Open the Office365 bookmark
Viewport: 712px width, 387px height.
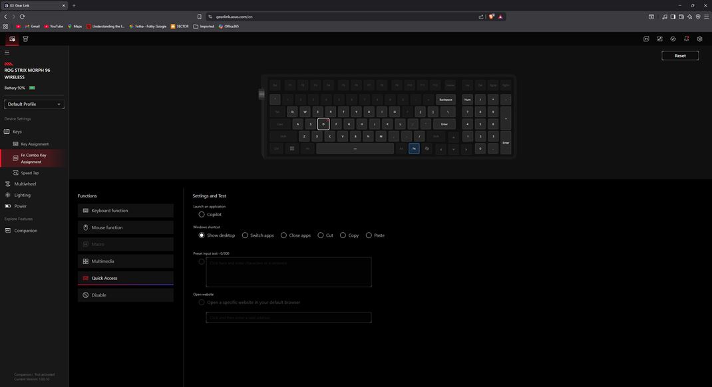[229, 27]
